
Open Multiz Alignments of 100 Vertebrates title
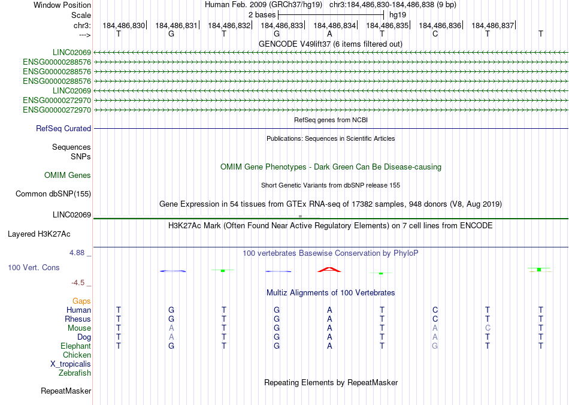[x=331, y=292]
